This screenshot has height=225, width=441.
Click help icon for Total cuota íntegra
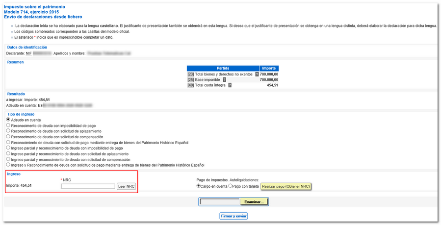pyautogui.click(x=230, y=85)
